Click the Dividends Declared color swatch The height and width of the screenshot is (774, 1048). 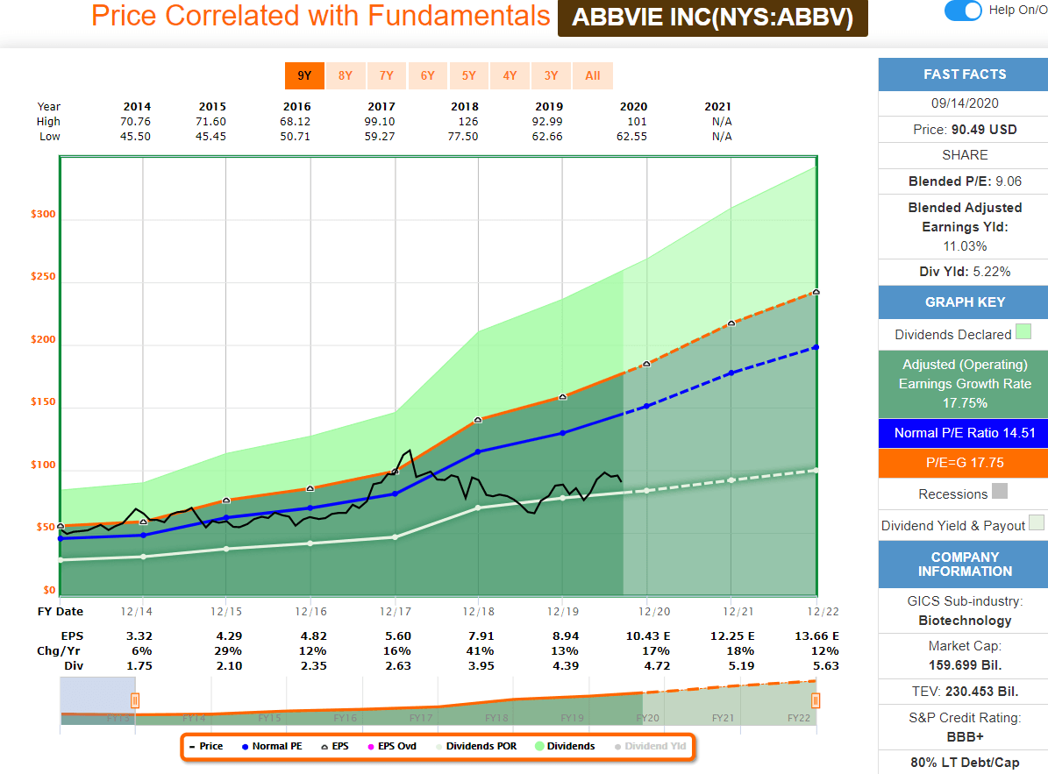click(1023, 332)
